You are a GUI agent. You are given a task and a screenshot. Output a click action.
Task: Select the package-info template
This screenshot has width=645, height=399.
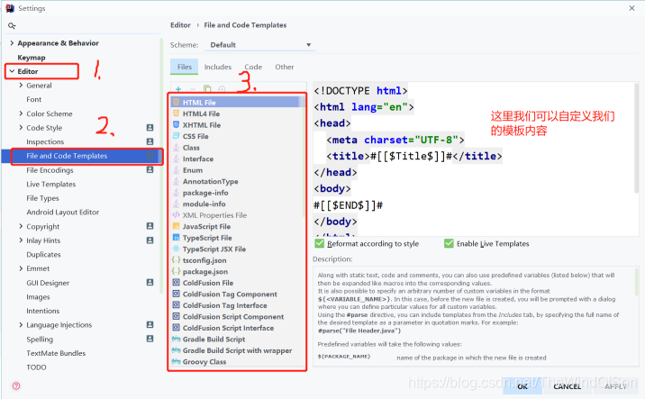205,193
